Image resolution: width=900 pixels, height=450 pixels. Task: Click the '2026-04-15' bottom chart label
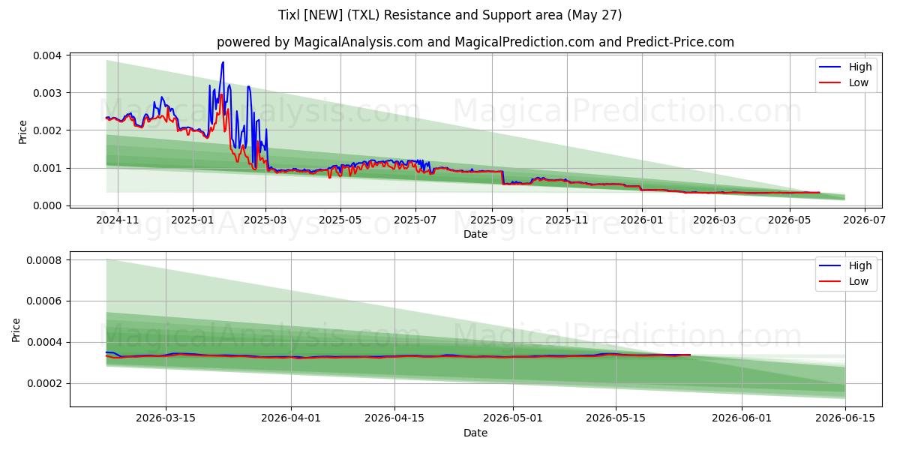click(x=394, y=419)
